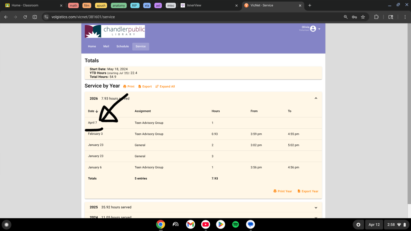This screenshot has height=231, width=411.
Task: Click the Export Year file icon
Action: (299, 191)
